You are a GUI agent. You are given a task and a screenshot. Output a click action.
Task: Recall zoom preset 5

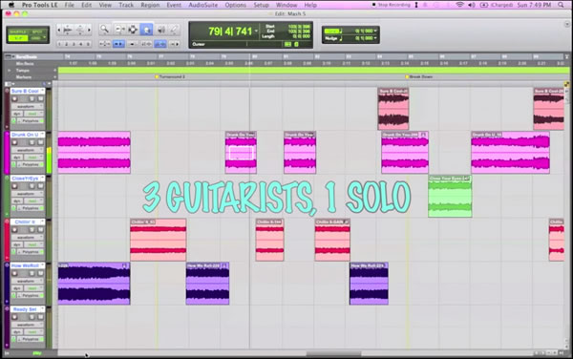coord(88,44)
